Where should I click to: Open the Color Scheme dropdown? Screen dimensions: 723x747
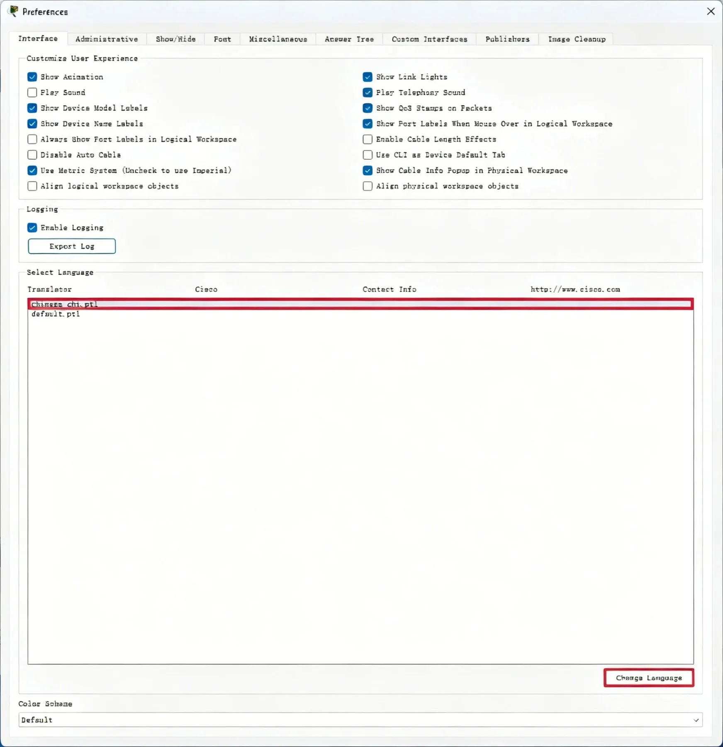pyautogui.click(x=360, y=720)
